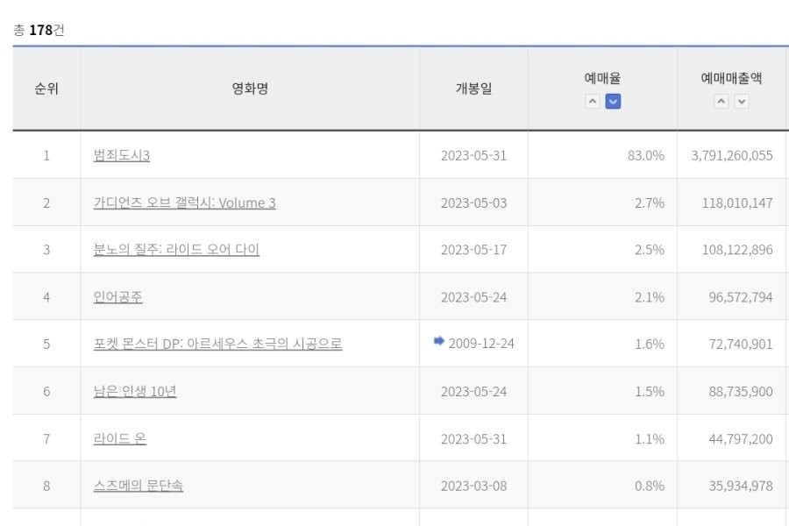Select the 개봉일 column header
This screenshot has height=526, width=789.
click(x=473, y=89)
